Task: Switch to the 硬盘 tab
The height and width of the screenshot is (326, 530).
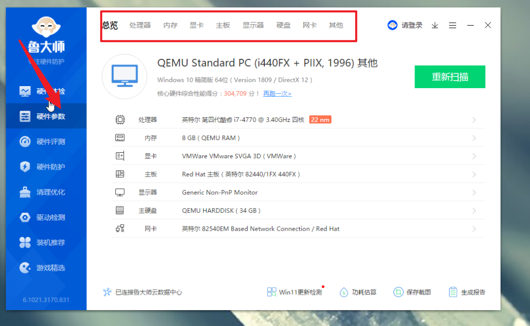Action: (283, 25)
